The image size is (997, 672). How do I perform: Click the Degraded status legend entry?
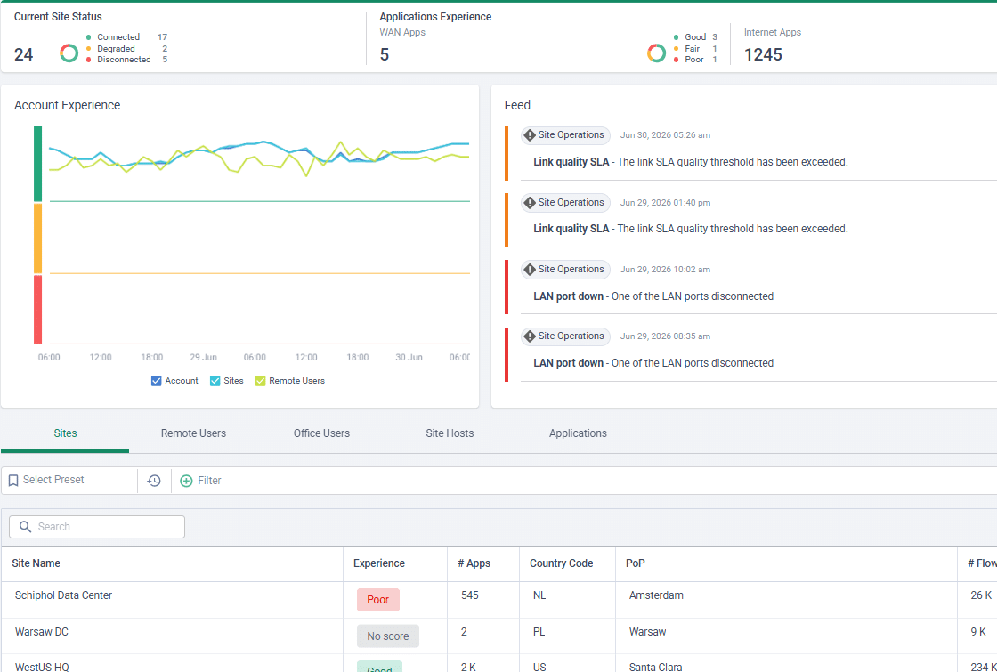pyautogui.click(x=126, y=49)
